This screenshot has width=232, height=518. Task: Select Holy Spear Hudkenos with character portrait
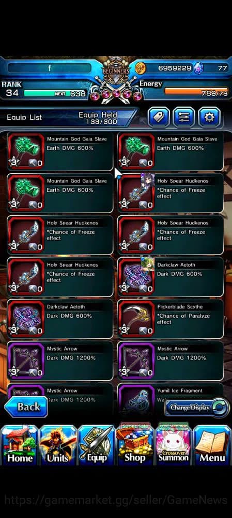point(171,193)
